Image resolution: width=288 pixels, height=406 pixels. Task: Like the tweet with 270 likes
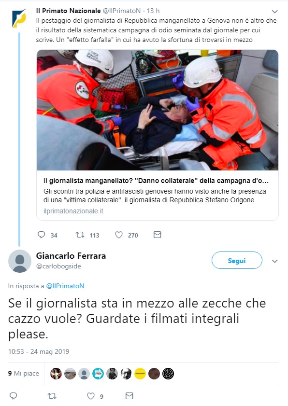pyautogui.click(x=119, y=235)
